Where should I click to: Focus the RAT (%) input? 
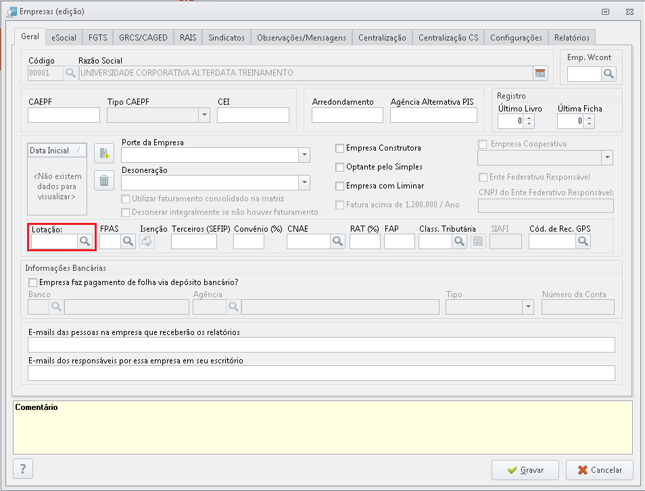[x=365, y=242]
